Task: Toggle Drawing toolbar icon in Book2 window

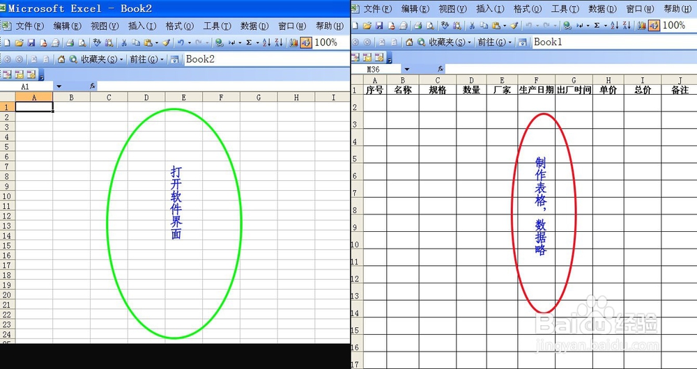Action: click(x=306, y=42)
